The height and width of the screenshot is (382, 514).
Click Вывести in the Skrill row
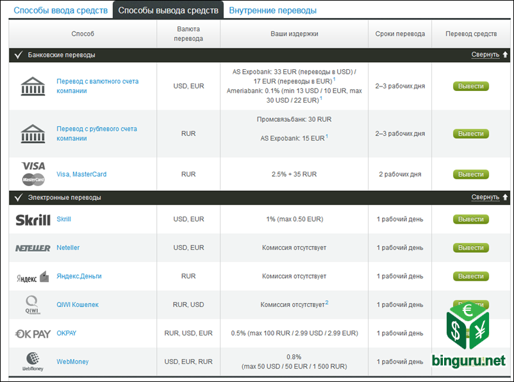[470, 219]
